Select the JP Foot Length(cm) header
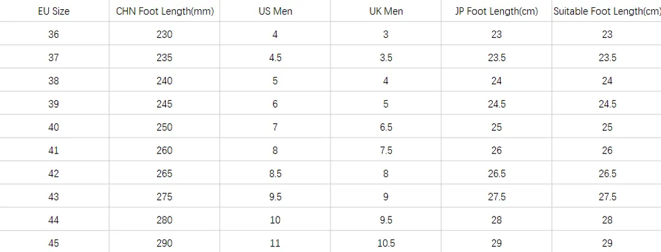This screenshot has width=661, height=252. pos(496,12)
